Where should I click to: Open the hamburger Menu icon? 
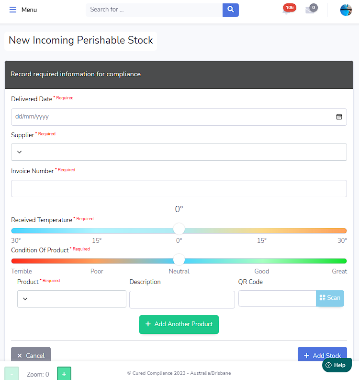[13, 10]
